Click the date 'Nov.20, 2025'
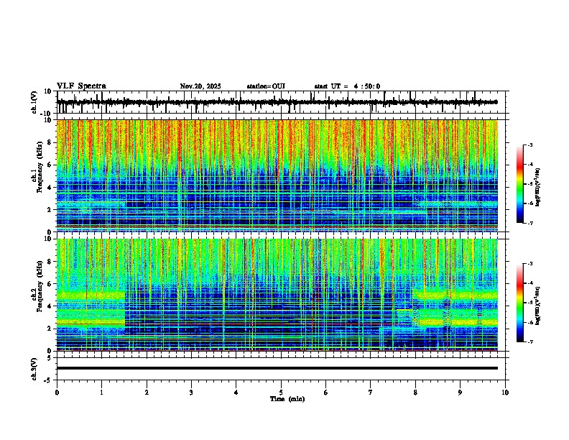 (200, 86)
